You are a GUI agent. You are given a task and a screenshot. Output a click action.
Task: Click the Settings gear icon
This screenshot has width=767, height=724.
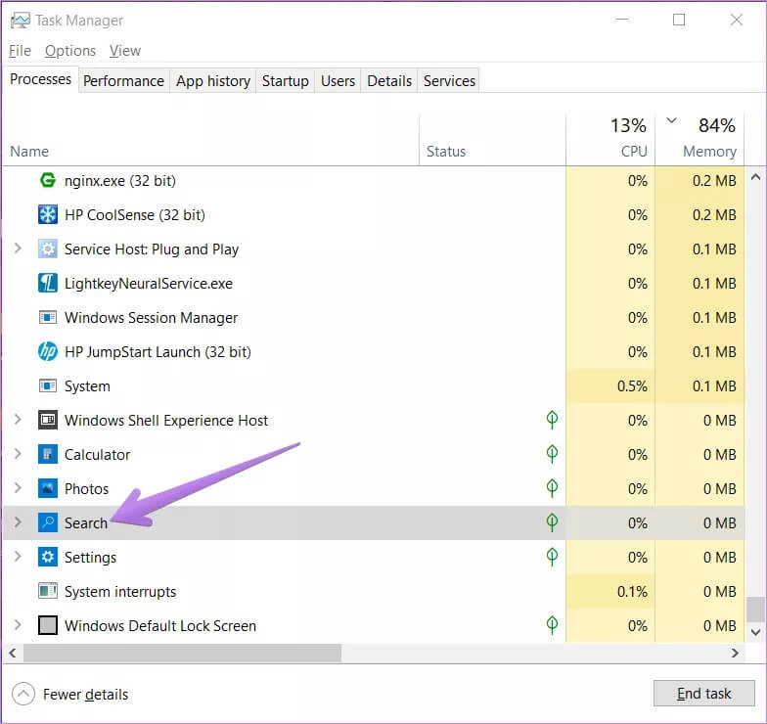[47, 558]
